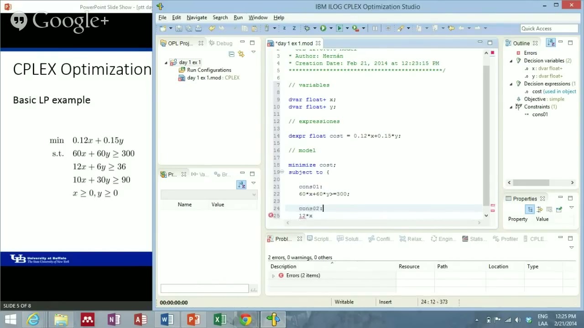Open the Help menu
The width and height of the screenshot is (584, 328).
pos(279,17)
